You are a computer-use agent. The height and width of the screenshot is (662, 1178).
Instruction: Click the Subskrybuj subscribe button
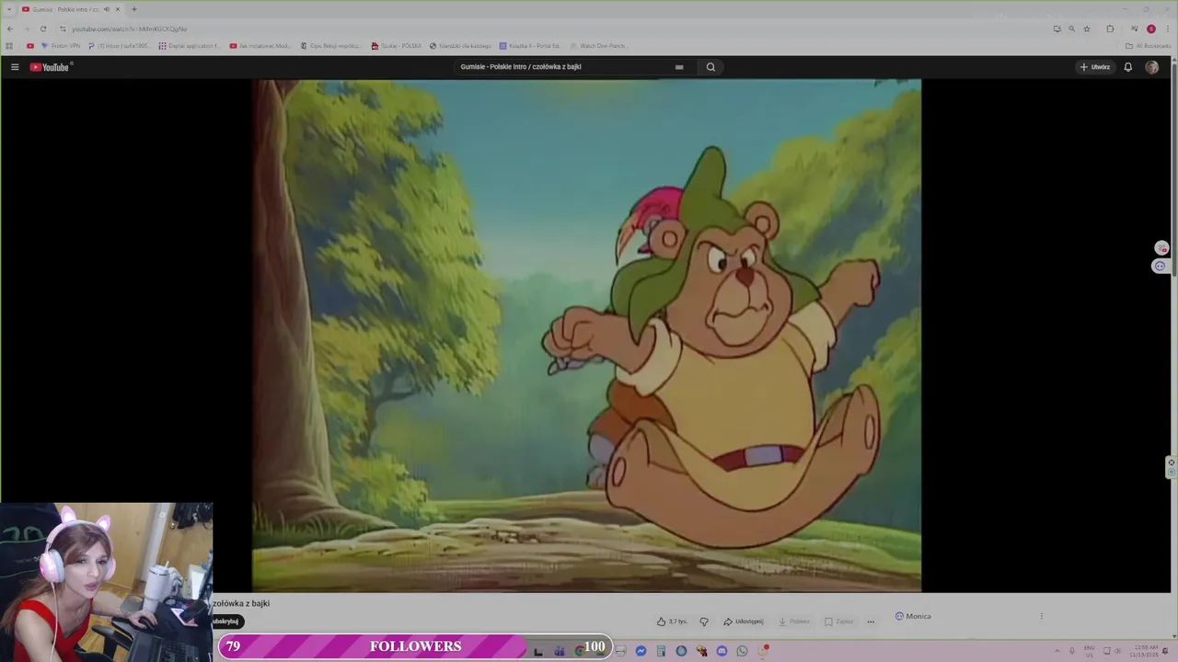pyautogui.click(x=226, y=622)
